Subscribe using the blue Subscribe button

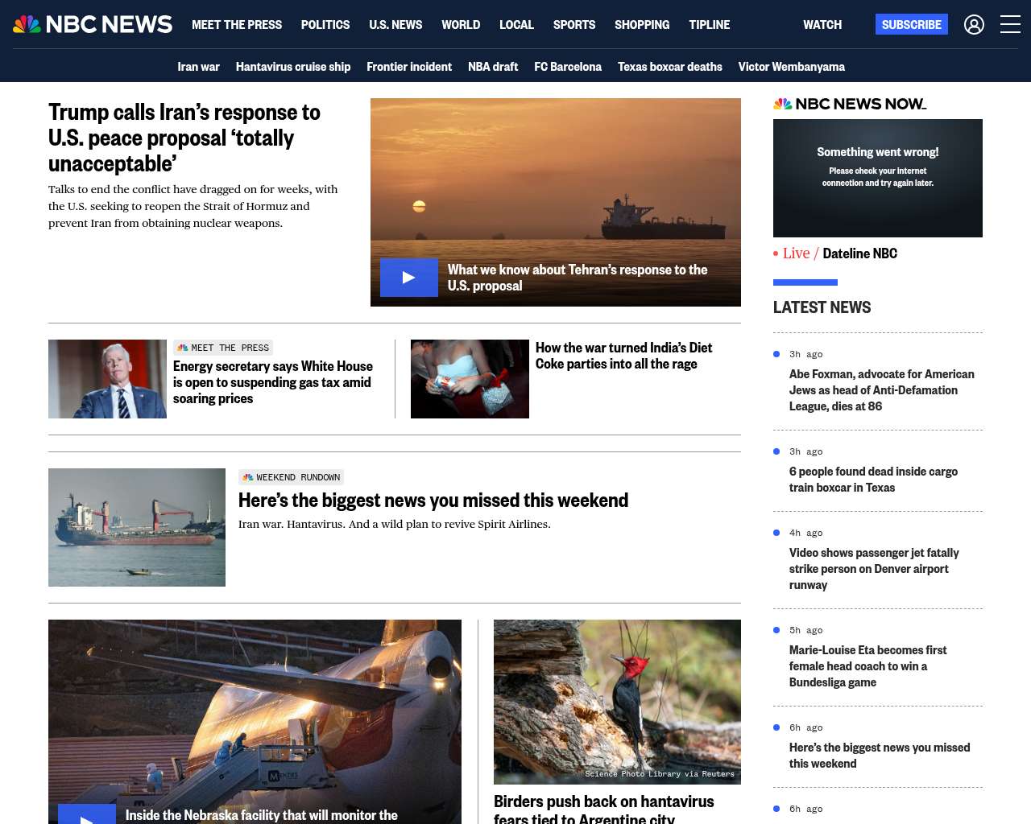912,24
